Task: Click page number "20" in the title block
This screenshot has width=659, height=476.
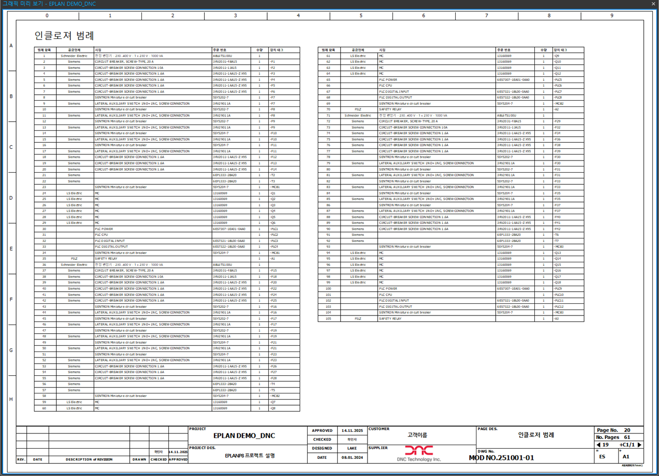Action: point(627,430)
